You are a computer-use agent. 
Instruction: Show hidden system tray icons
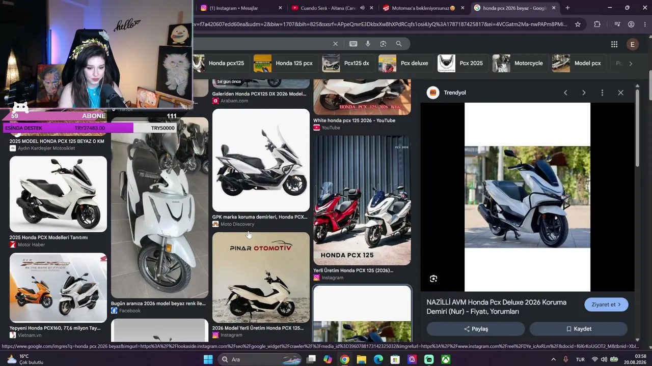tap(554, 359)
